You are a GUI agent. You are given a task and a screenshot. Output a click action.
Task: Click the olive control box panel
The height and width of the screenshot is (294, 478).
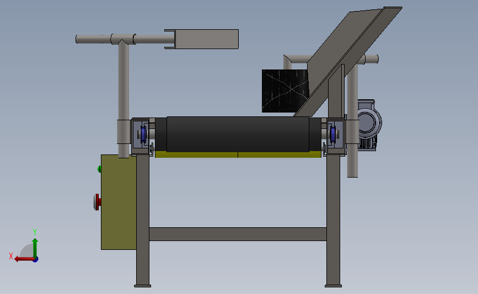119,202
